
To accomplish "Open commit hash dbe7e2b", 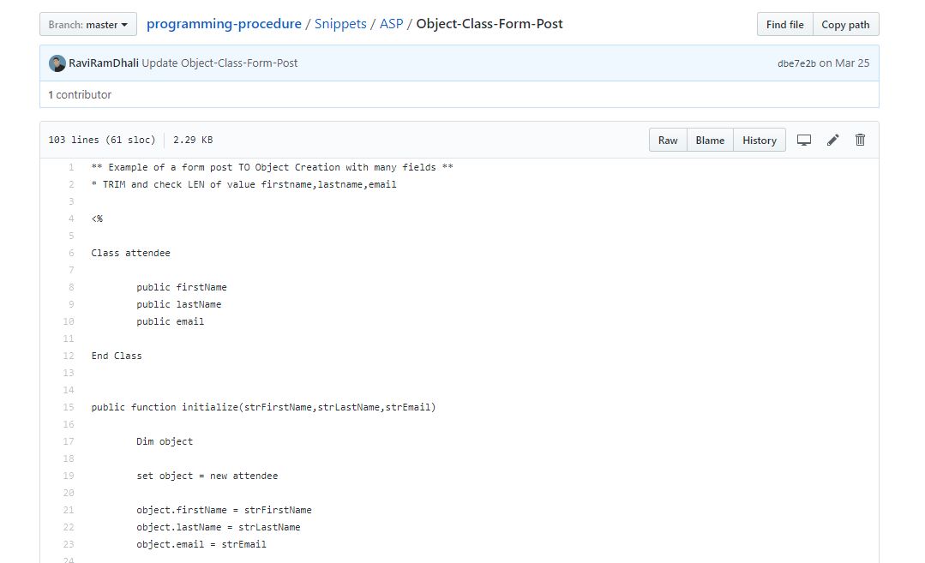I will [x=796, y=63].
